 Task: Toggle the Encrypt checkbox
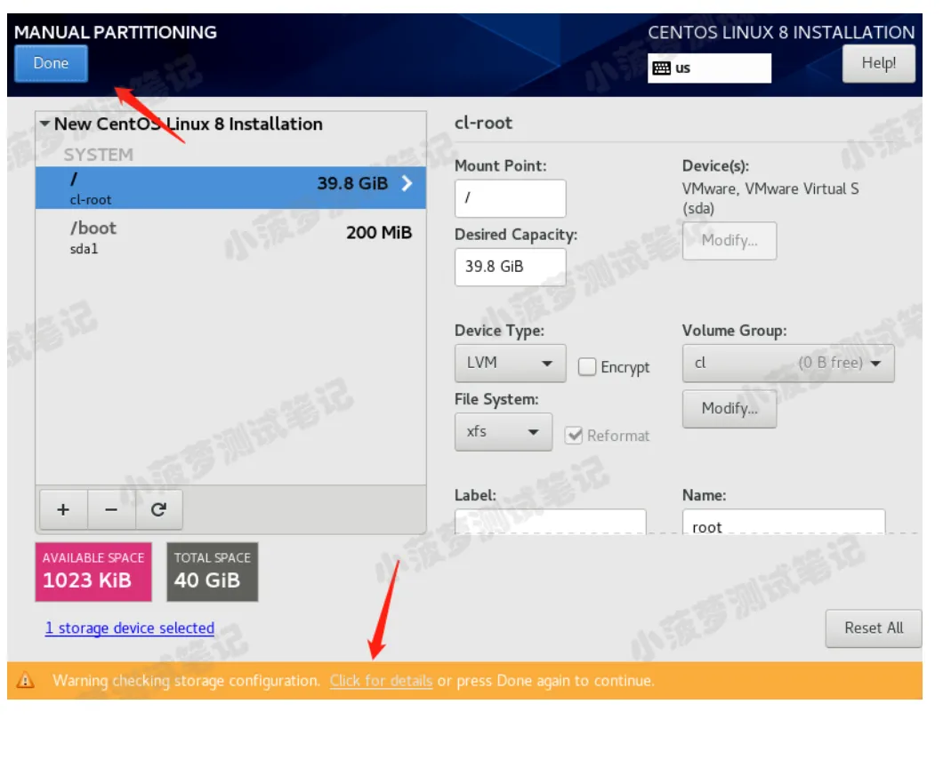tap(587, 366)
